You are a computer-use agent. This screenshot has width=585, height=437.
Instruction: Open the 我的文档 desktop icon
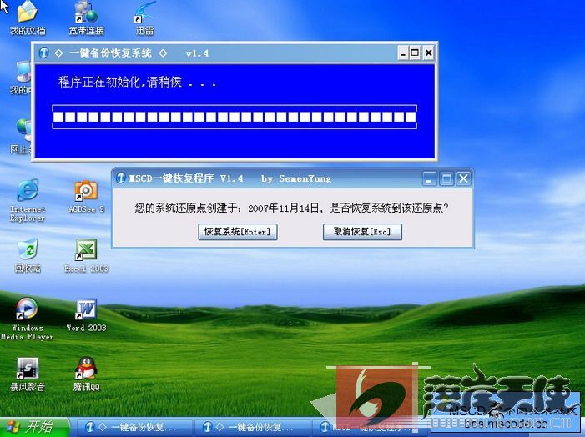[x=28, y=18]
